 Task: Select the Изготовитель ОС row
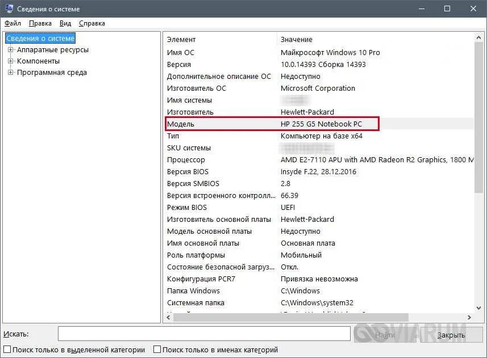[x=319, y=89]
